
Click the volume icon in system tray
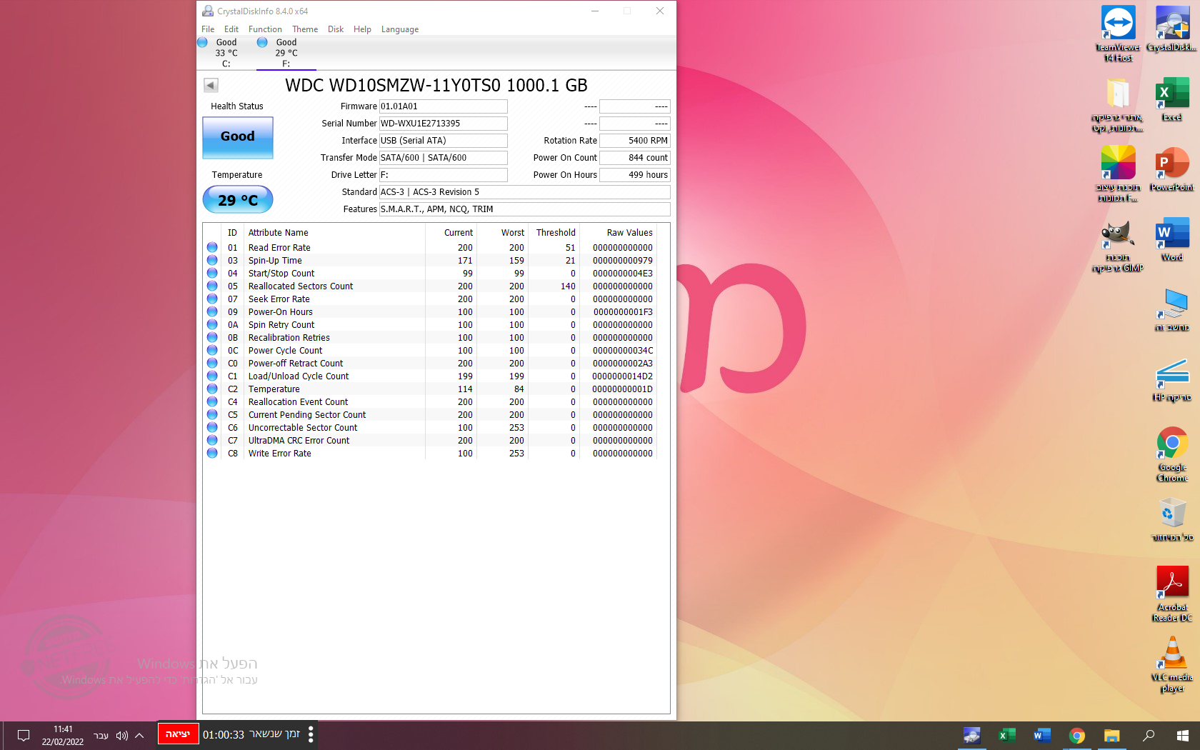tap(122, 736)
